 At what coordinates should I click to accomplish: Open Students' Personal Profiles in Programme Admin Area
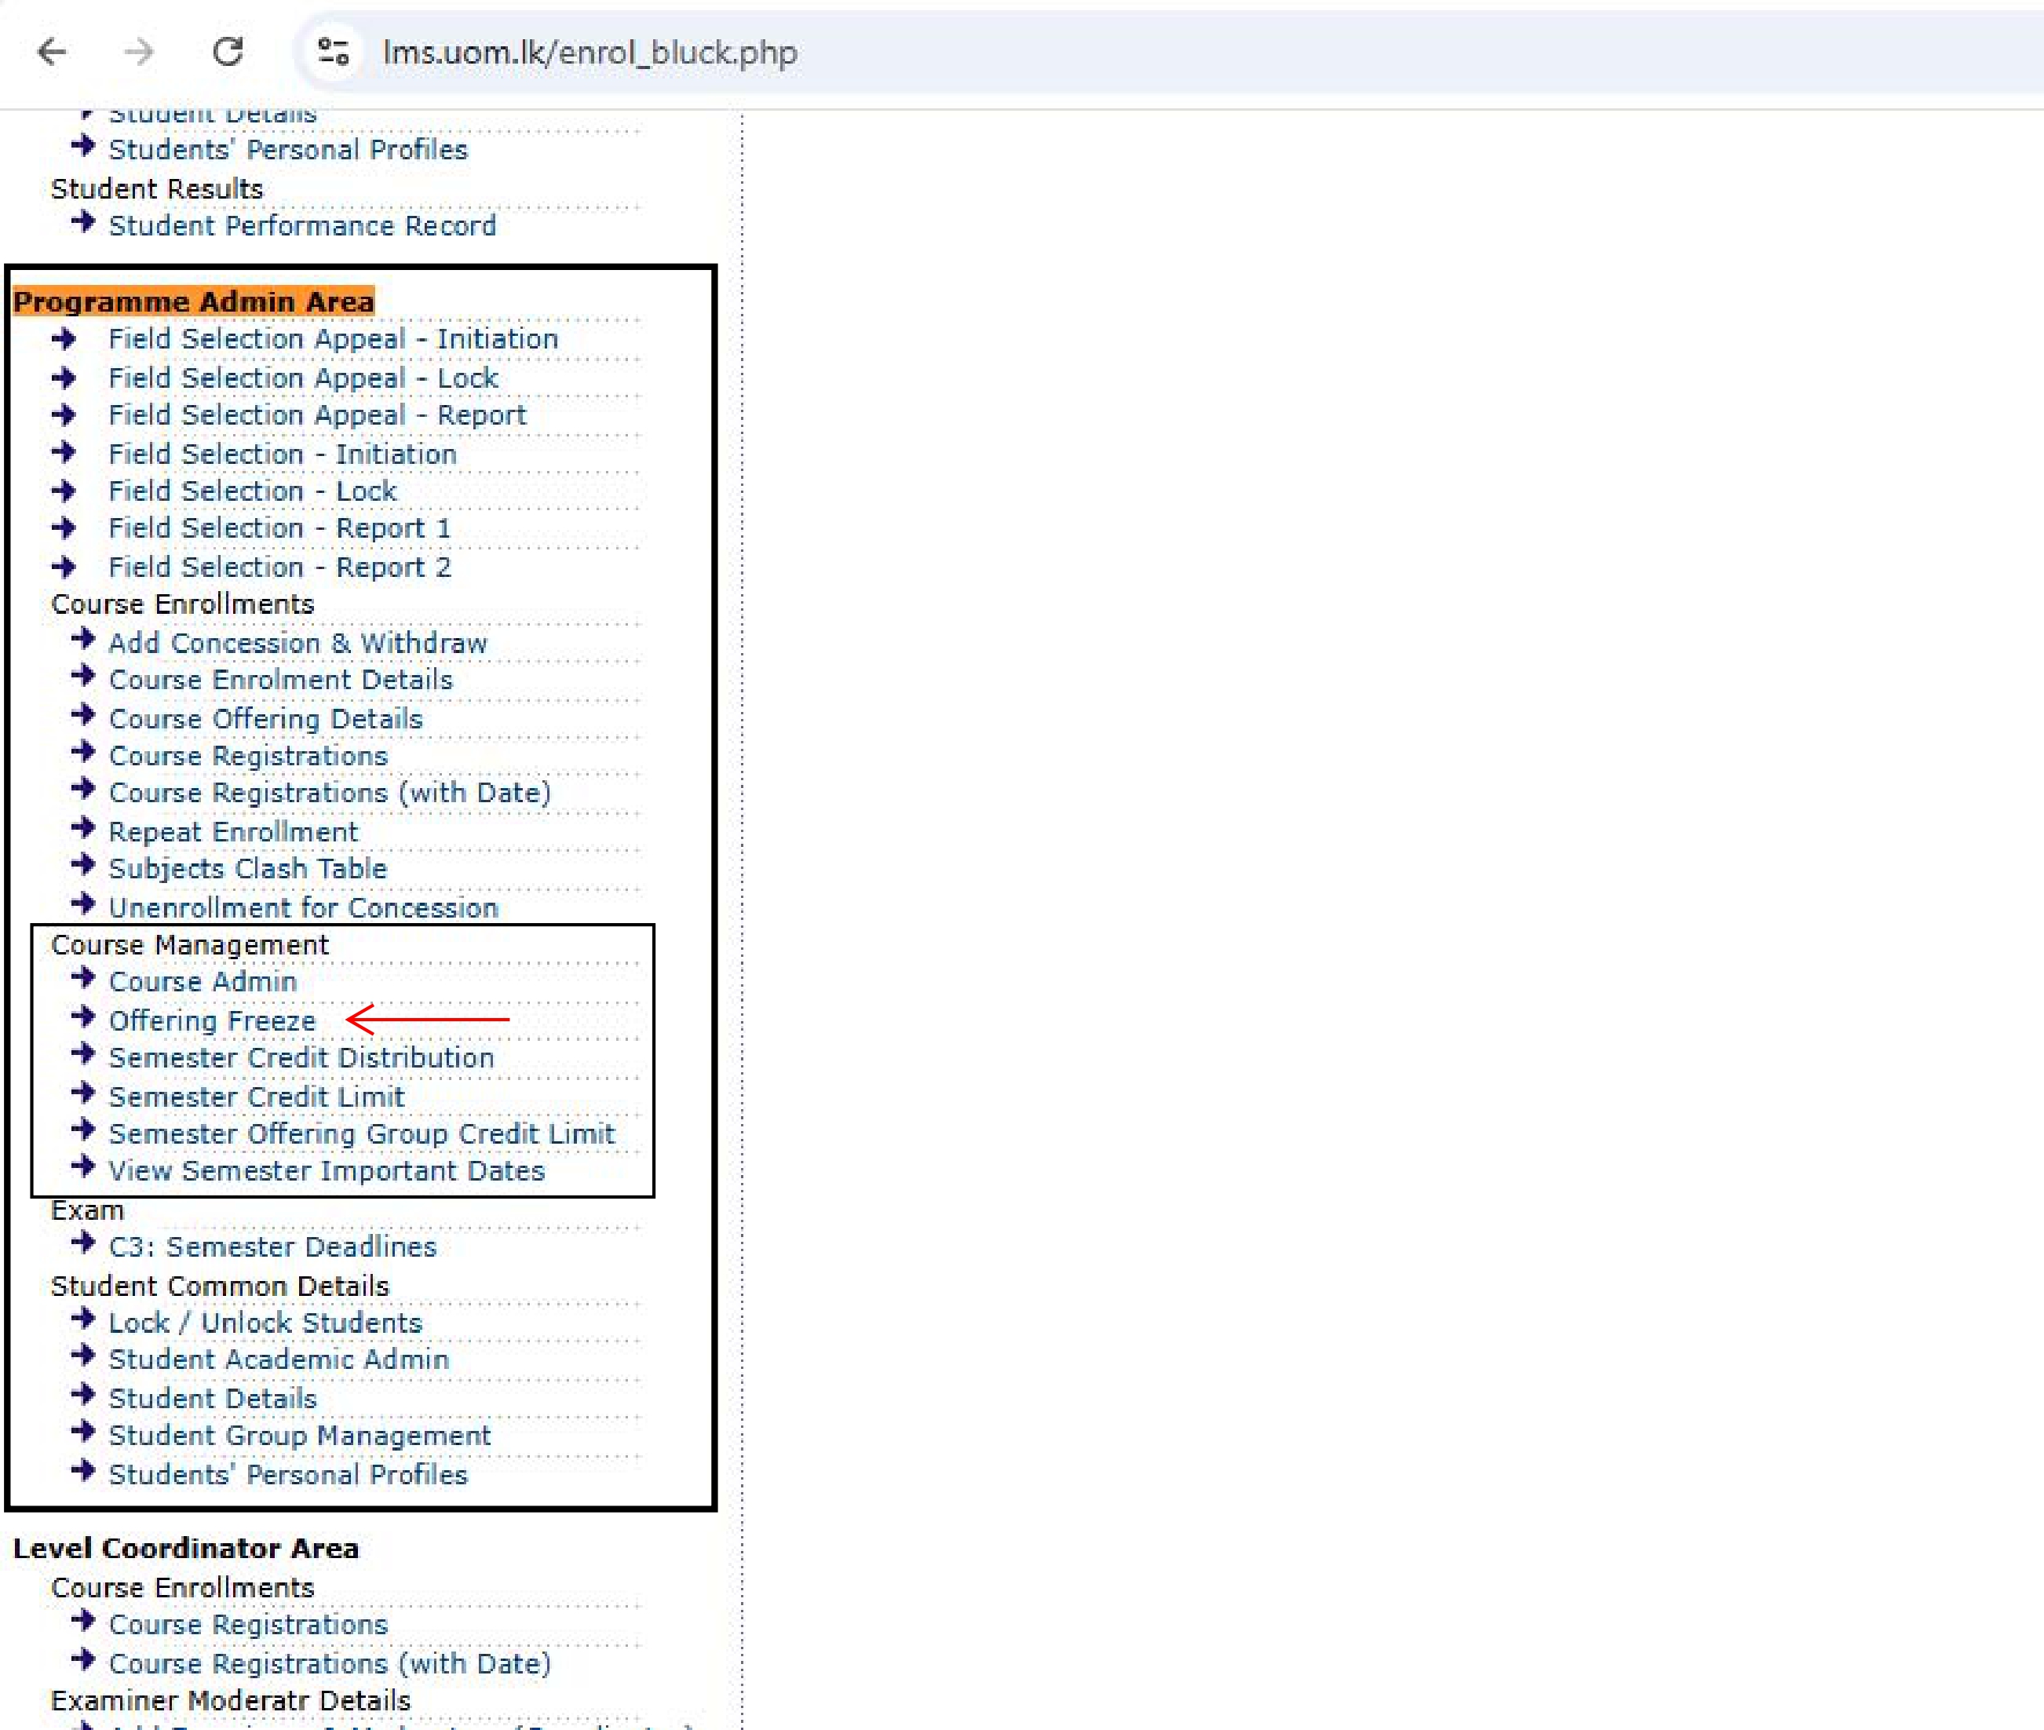click(x=287, y=1474)
